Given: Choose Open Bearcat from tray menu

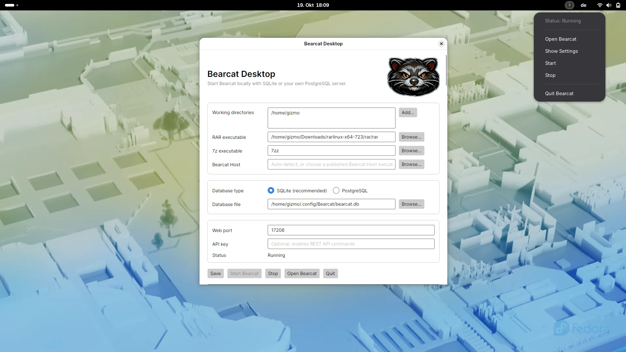Looking at the screenshot, I should (569, 39).
